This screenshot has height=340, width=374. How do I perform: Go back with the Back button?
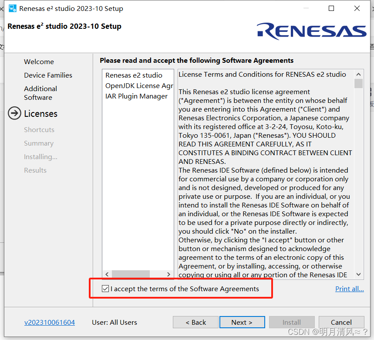point(195,322)
